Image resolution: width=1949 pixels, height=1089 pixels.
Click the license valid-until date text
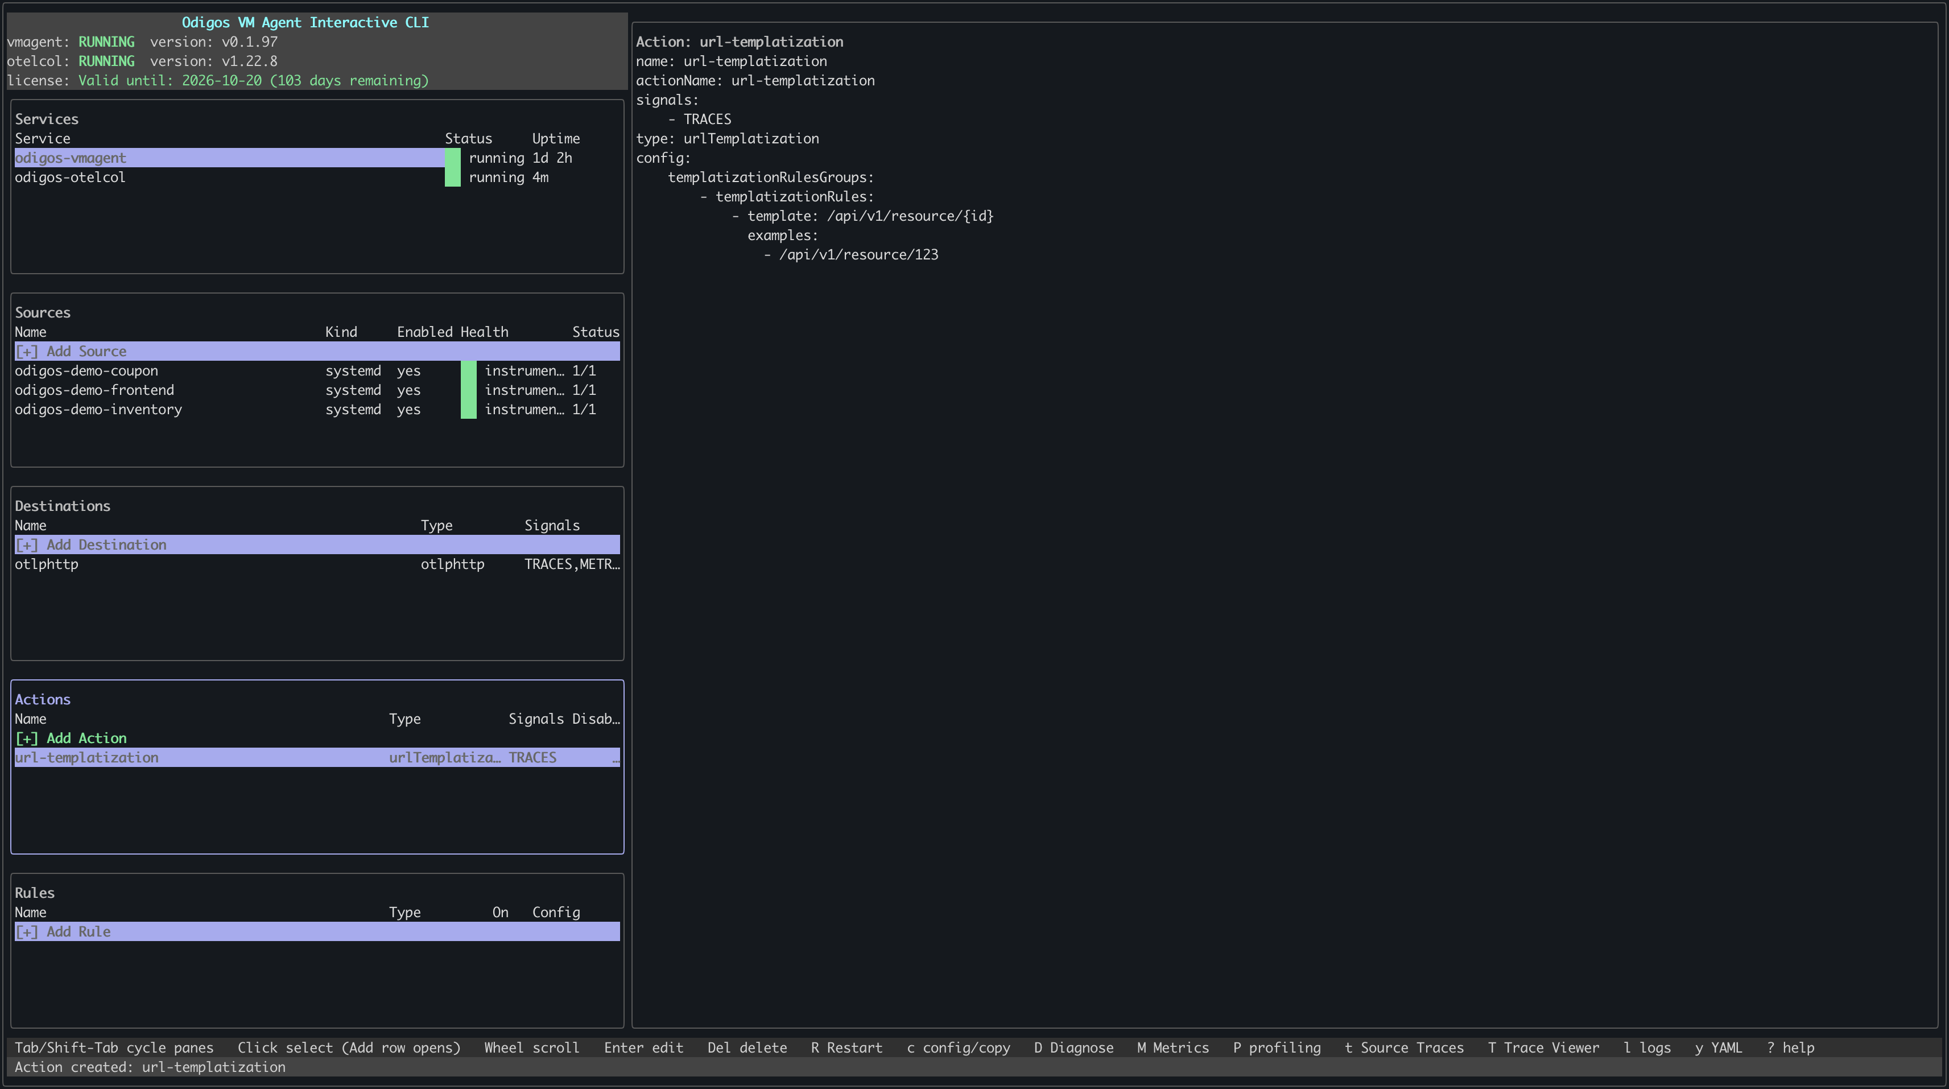[254, 81]
